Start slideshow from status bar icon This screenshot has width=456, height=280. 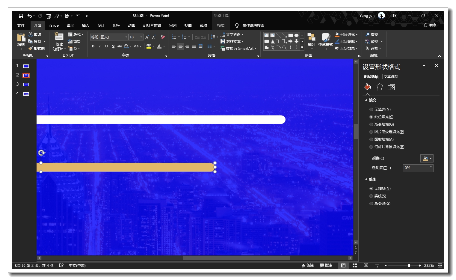click(377, 265)
